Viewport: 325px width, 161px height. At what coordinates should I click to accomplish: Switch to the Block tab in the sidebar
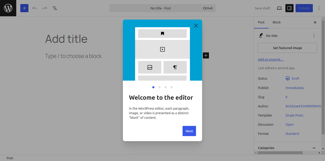(277, 22)
